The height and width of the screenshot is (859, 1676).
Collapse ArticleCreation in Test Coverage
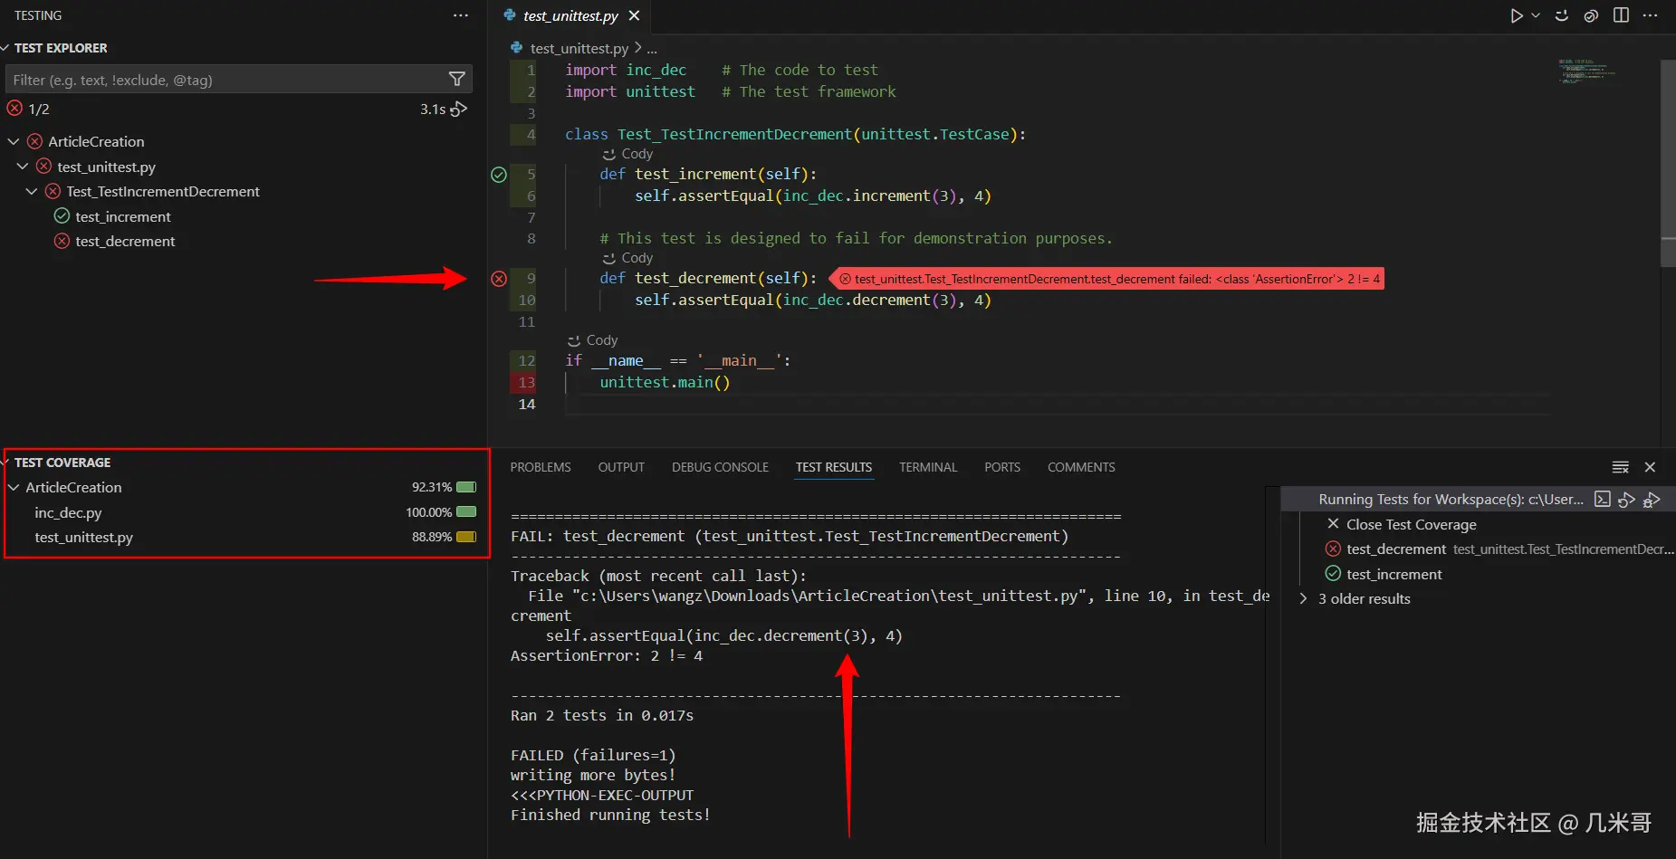coord(14,487)
